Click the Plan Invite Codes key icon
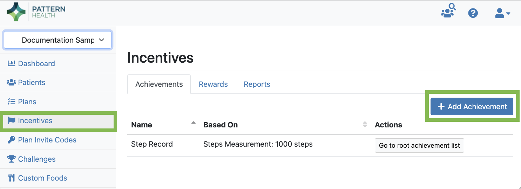 11,140
